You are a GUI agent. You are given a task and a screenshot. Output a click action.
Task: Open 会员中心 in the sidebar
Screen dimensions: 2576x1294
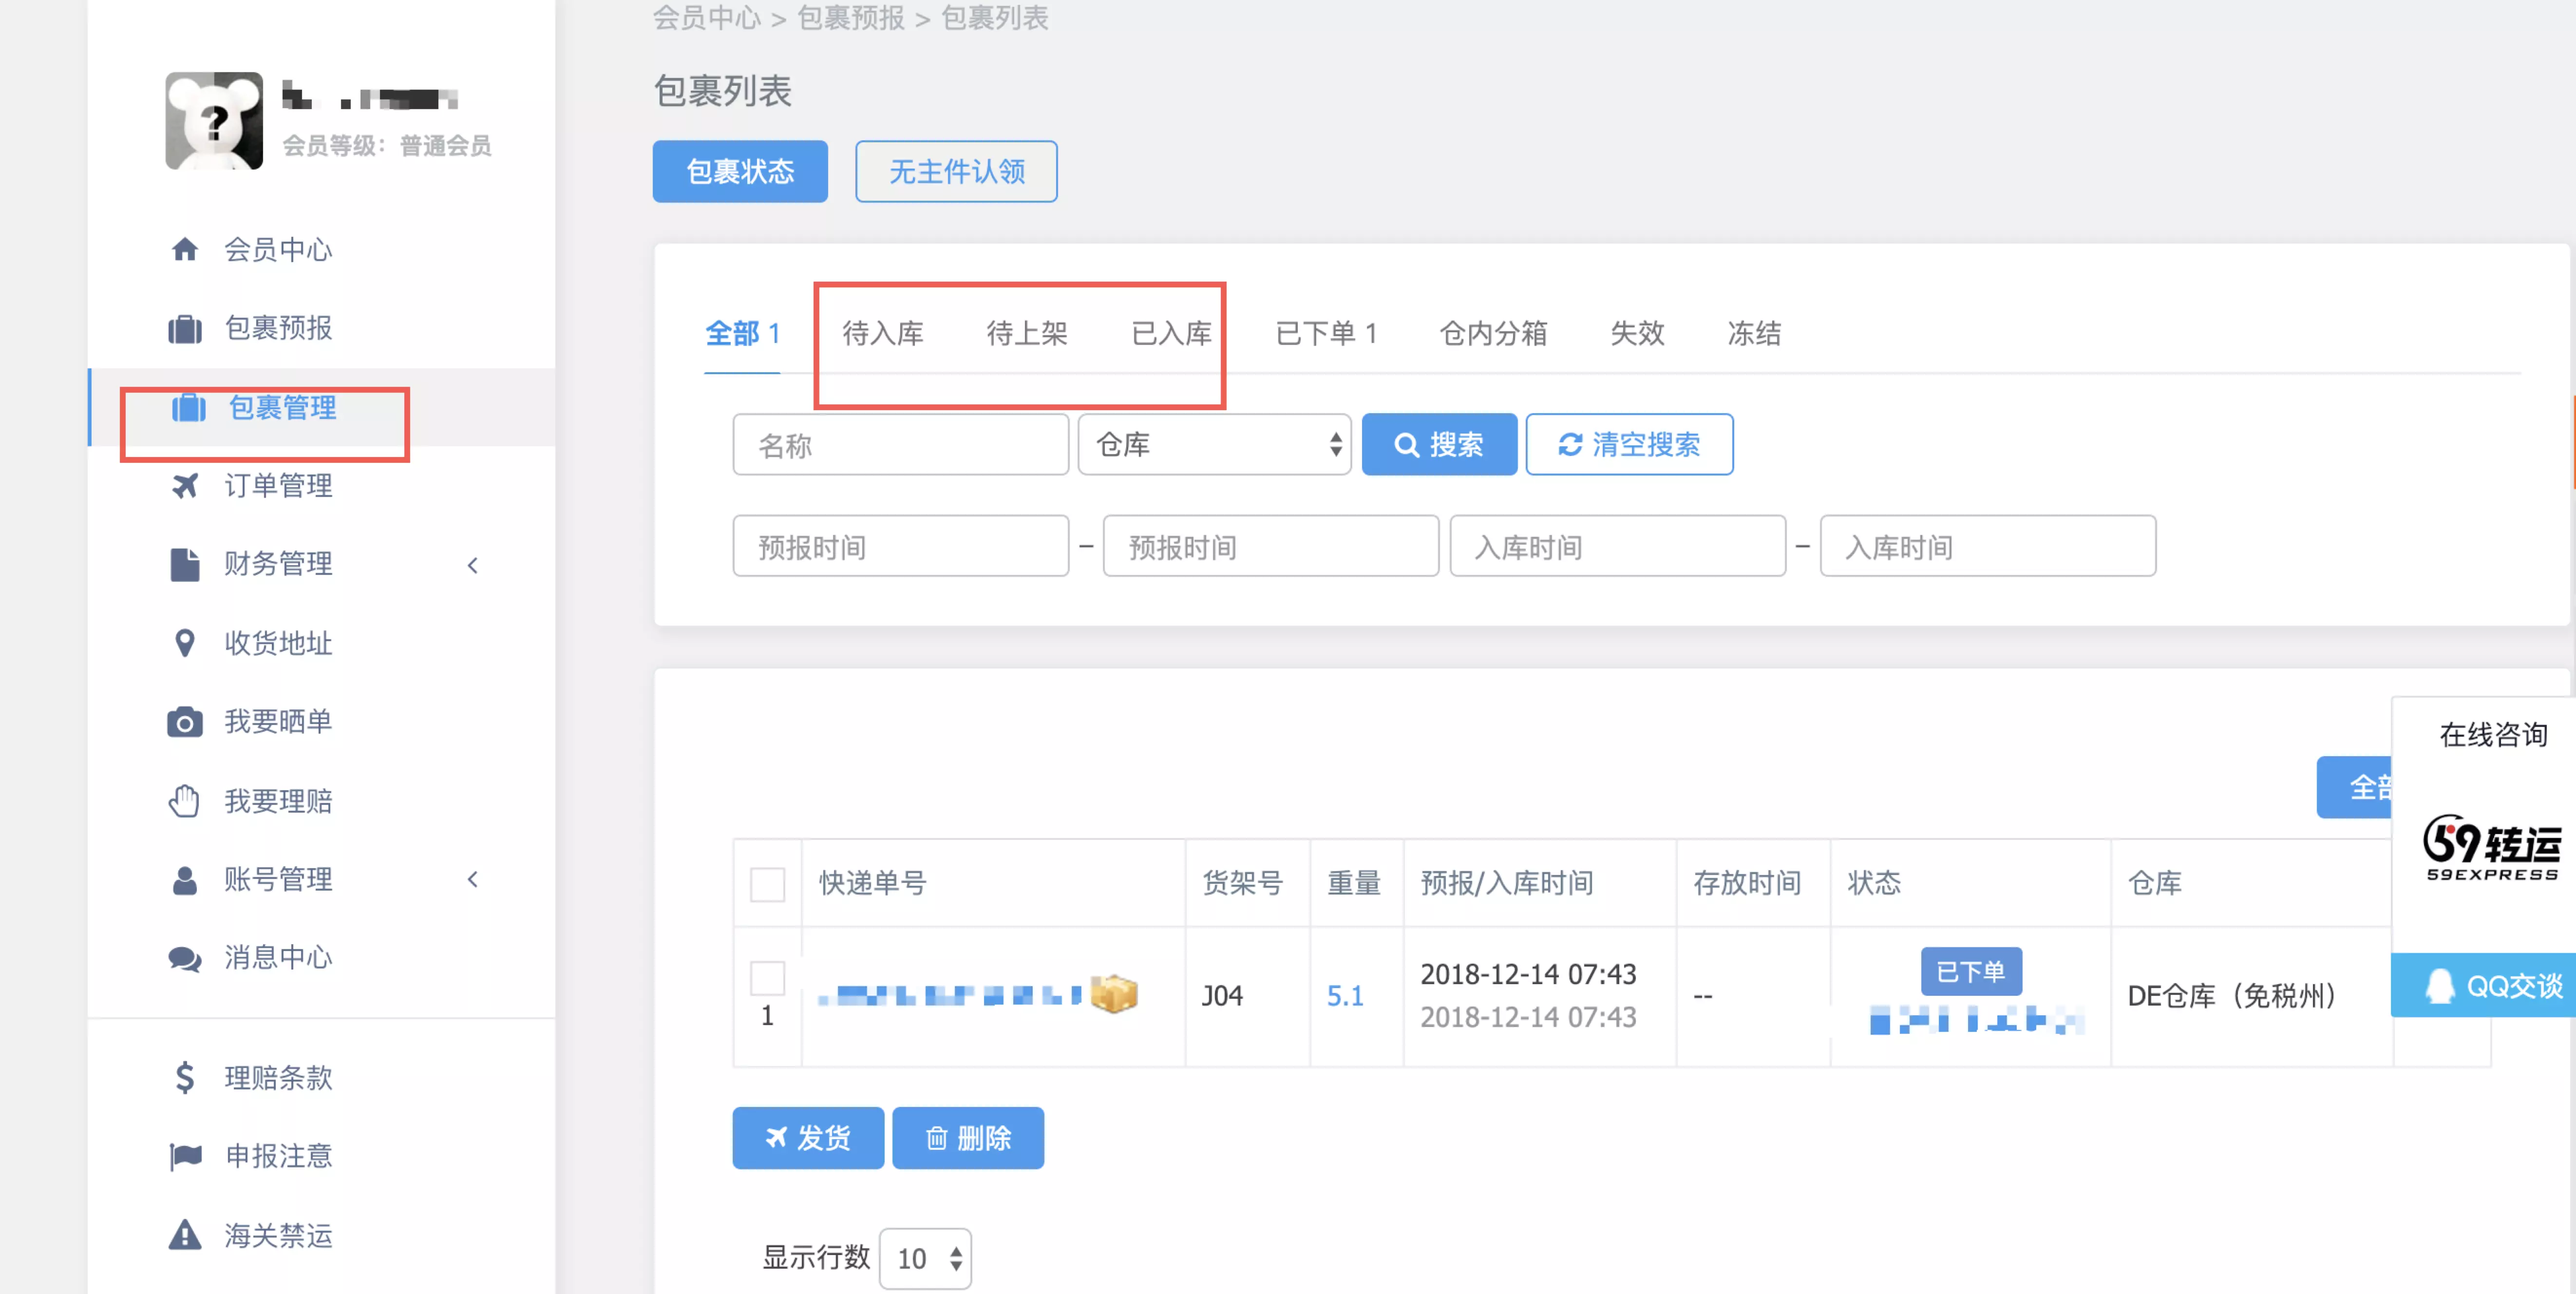pyautogui.click(x=278, y=249)
